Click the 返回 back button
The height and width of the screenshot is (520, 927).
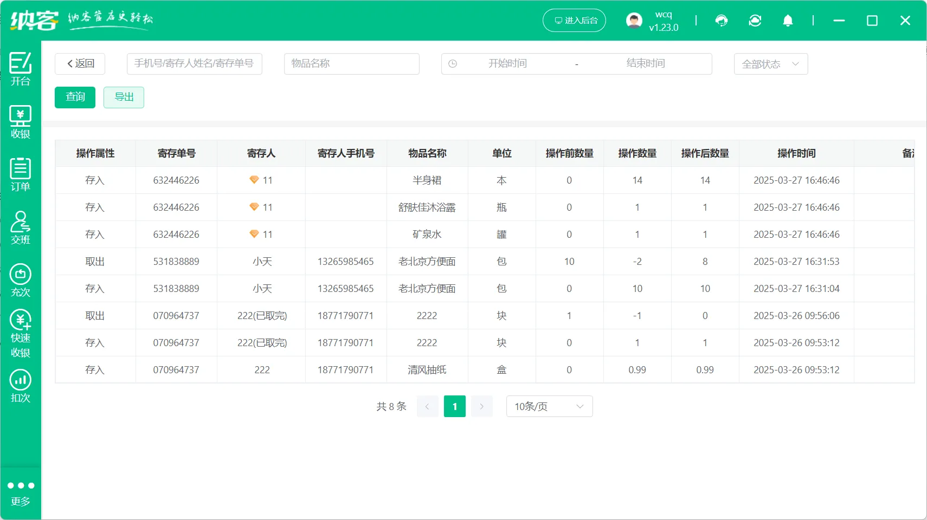tap(80, 64)
